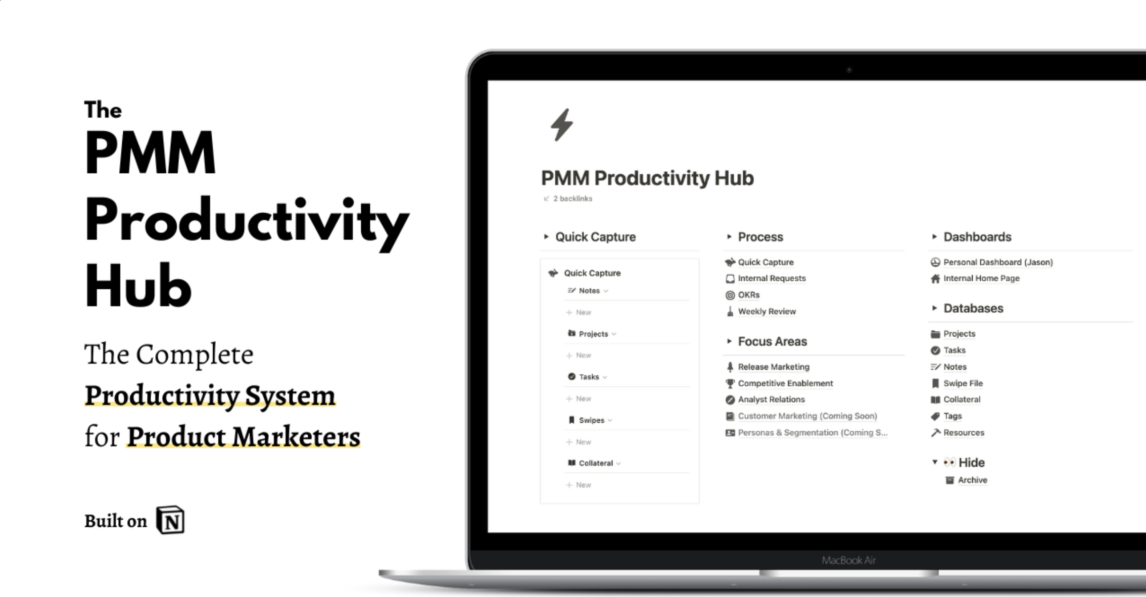Click the Quick Capture lightning bolt icon
1146x597 pixels.
coord(561,125)
